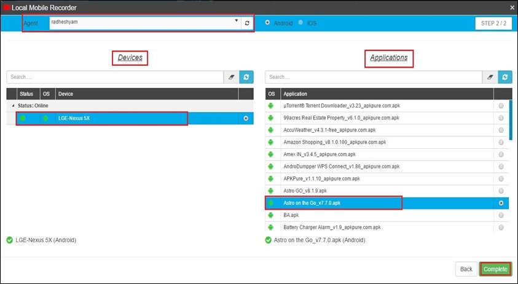518x284 pixels.
Task: Click Android icon beside Astro GO_v8.1.9
Action: click(271, 191)
